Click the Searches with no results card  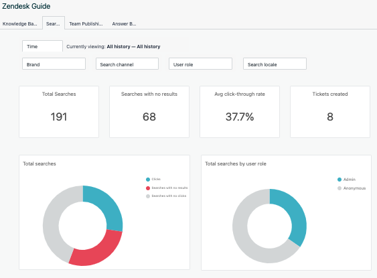[x=149, y=112]
